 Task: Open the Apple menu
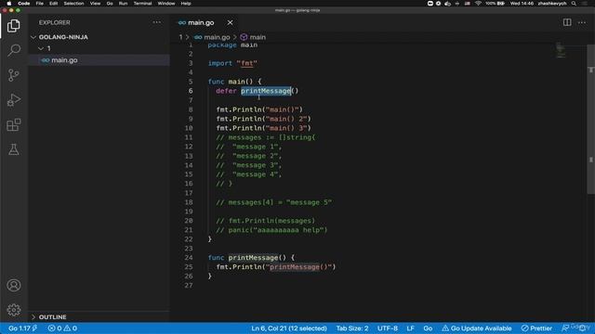(x=9, y=4)
